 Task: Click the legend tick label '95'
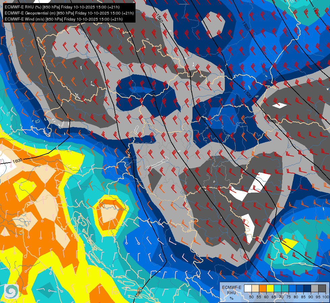(x=318, y=297)
